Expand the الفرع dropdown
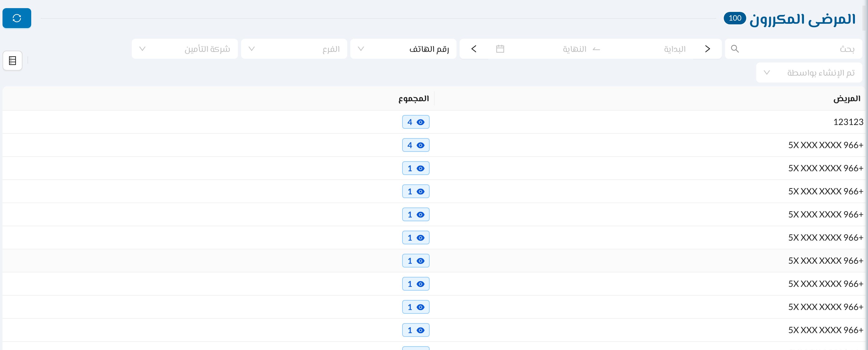This screenshot has width=868, height=350. click(x=294, y=49)
